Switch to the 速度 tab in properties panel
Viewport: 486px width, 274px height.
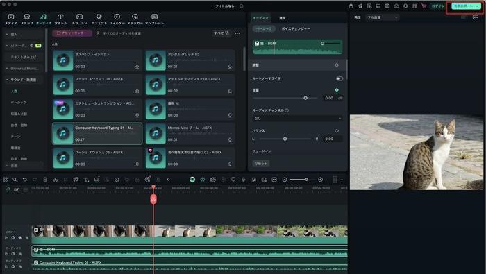pyautogui.click(x=283, y=18)
